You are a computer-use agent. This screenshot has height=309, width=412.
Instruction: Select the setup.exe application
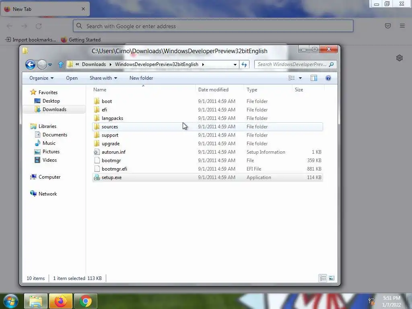coord(208,177)
